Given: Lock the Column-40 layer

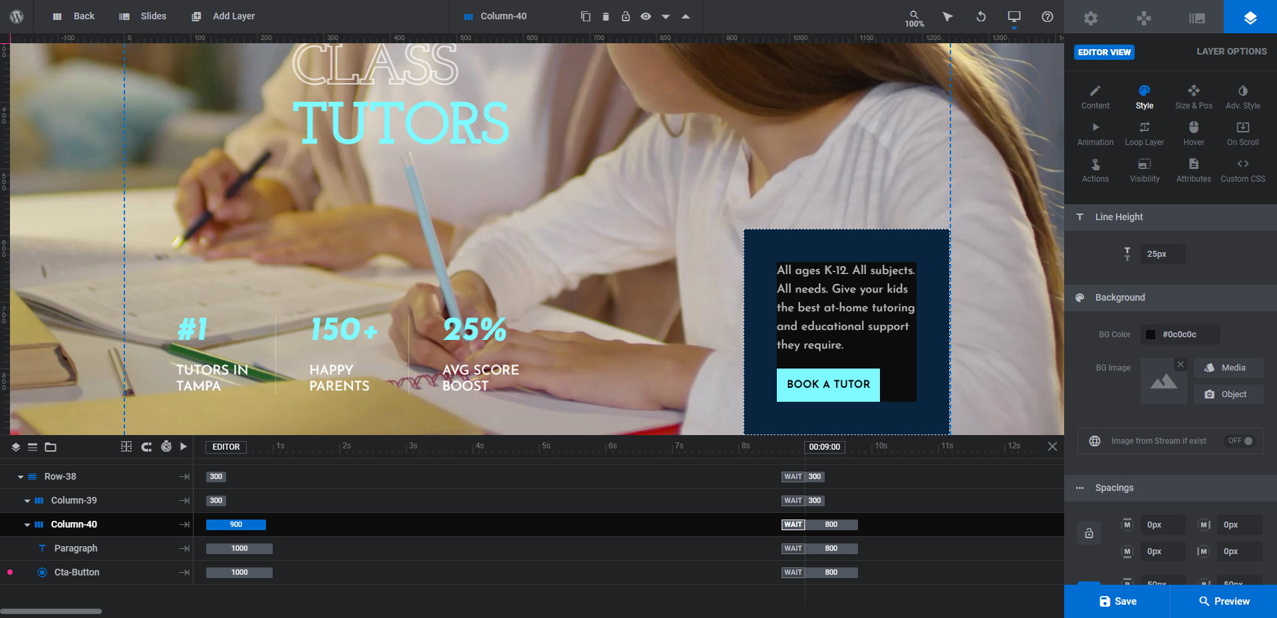Looking at the screenshot, I should 626,16.
